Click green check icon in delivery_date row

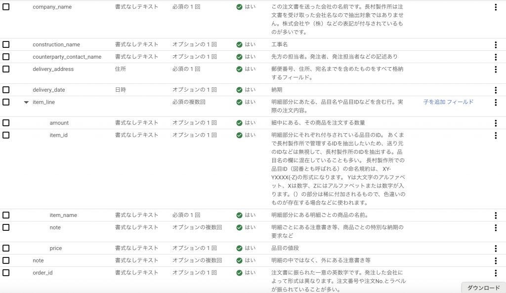[x=239, y=90]
